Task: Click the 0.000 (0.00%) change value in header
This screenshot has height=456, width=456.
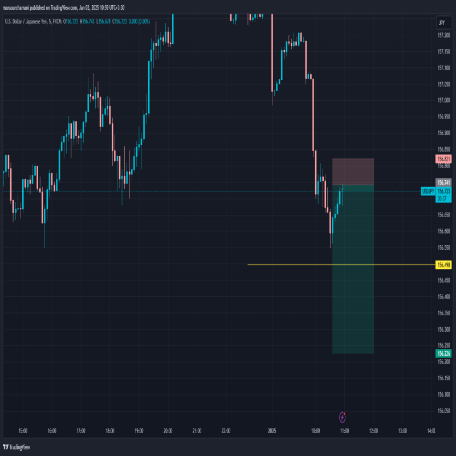Action: [139, 22]
